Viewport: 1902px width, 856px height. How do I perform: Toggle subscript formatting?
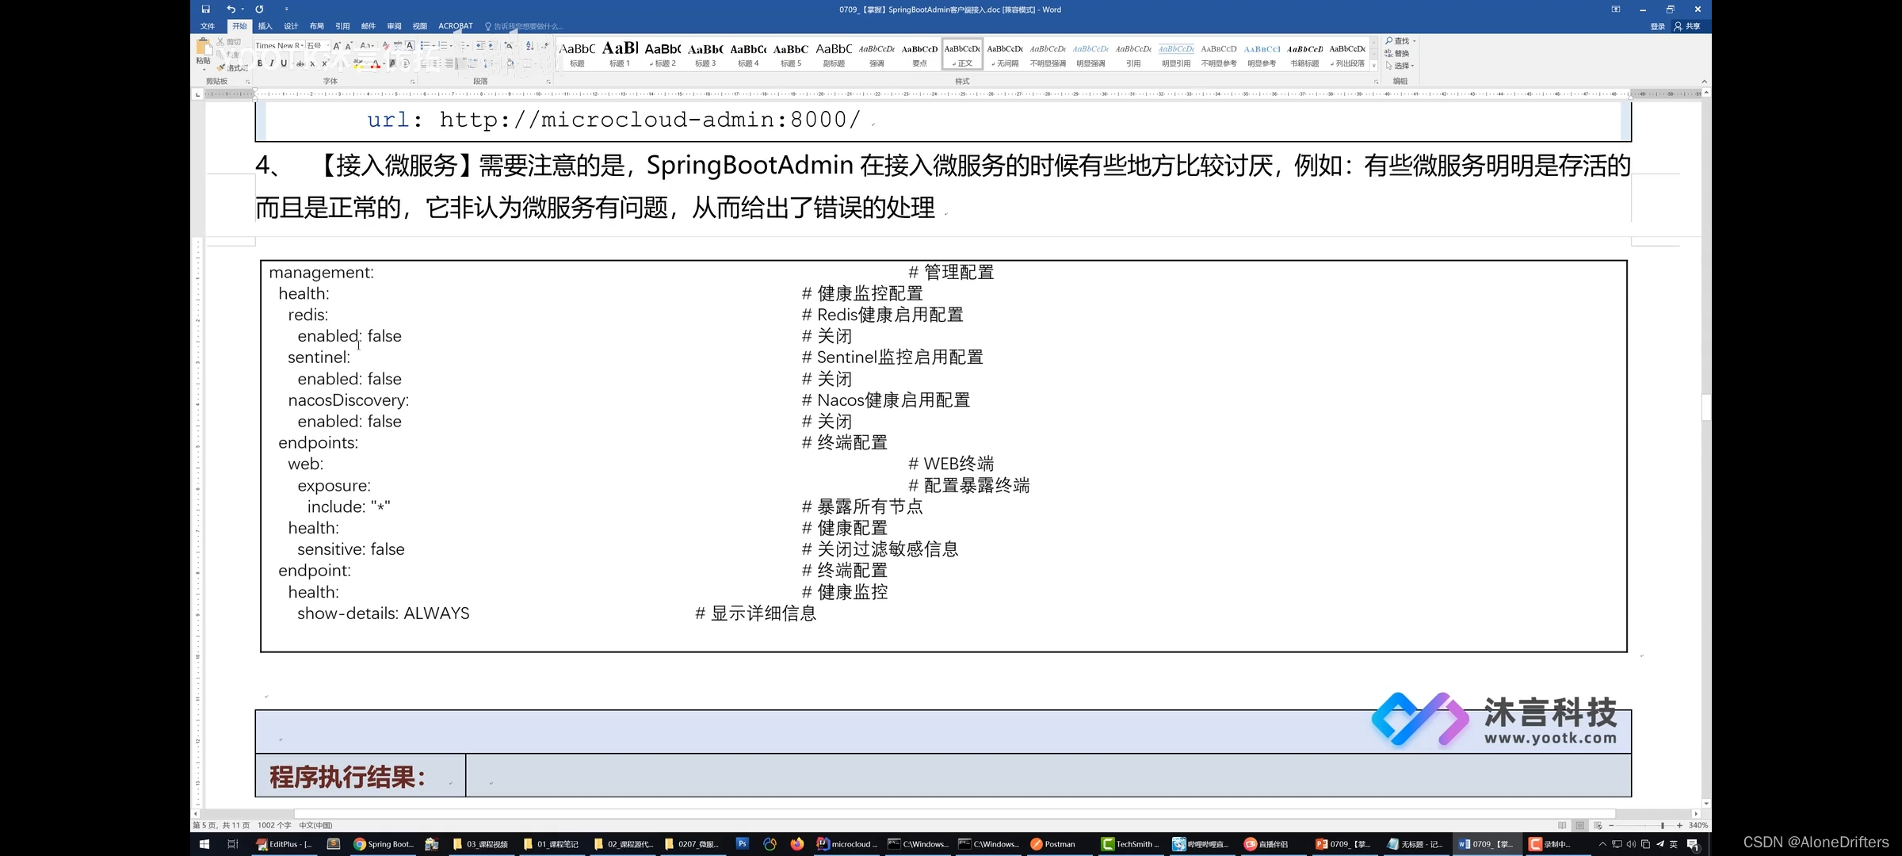[312, 63]
